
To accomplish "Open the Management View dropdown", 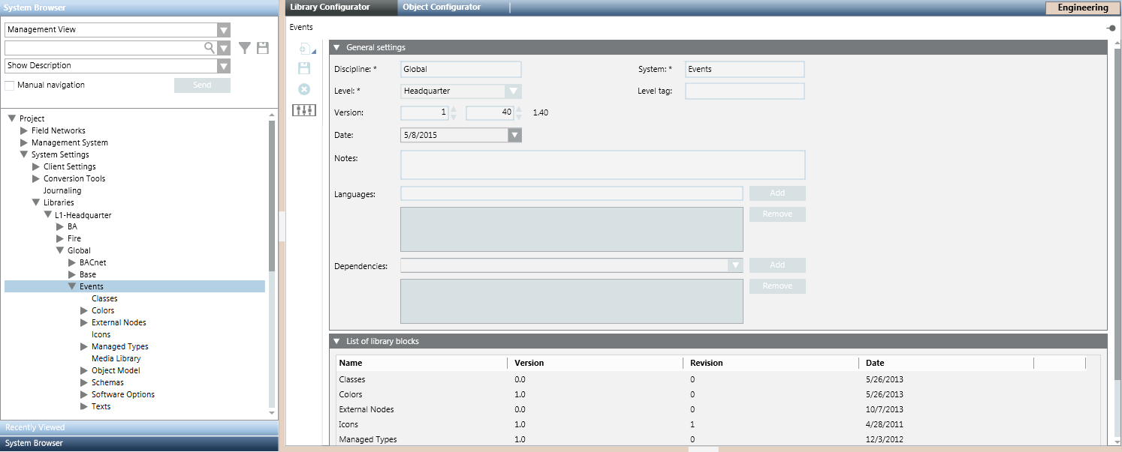I will pos(223,30).
